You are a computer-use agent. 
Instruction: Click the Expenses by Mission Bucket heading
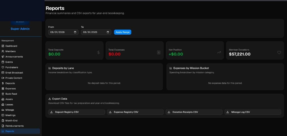point(191,68)
